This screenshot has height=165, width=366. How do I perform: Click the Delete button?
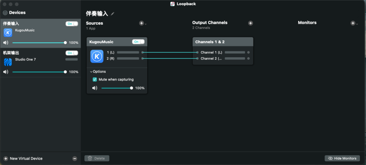[97, 158]
